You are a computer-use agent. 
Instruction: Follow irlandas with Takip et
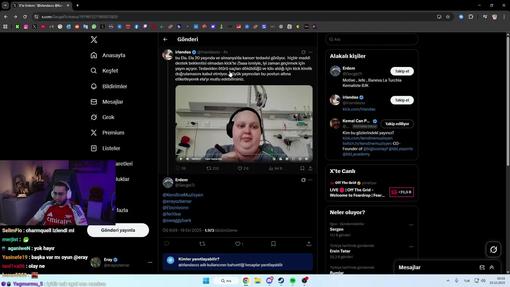point(402,100)
